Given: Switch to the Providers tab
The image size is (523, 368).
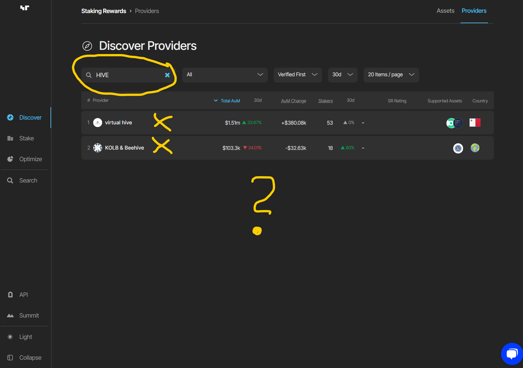Looking at the screenshot, I should (x=474, y=11).
